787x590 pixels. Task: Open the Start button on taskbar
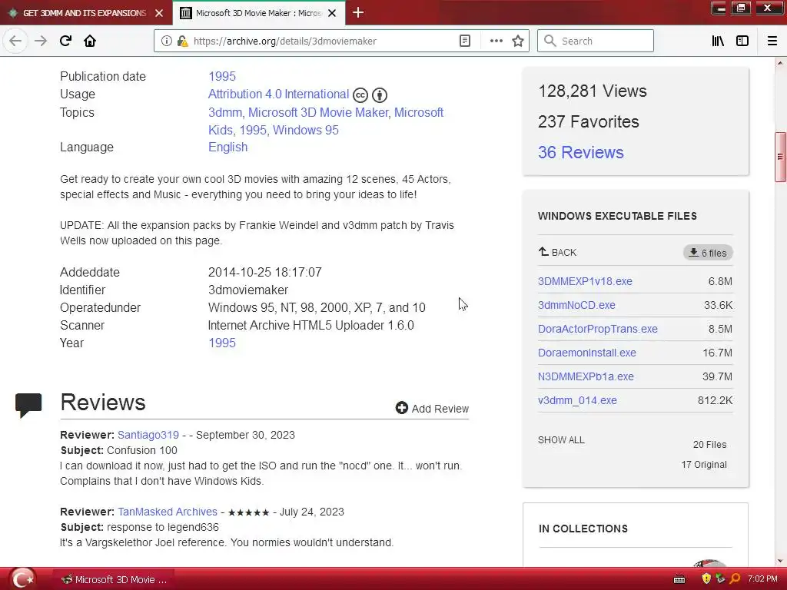[22, 579]
